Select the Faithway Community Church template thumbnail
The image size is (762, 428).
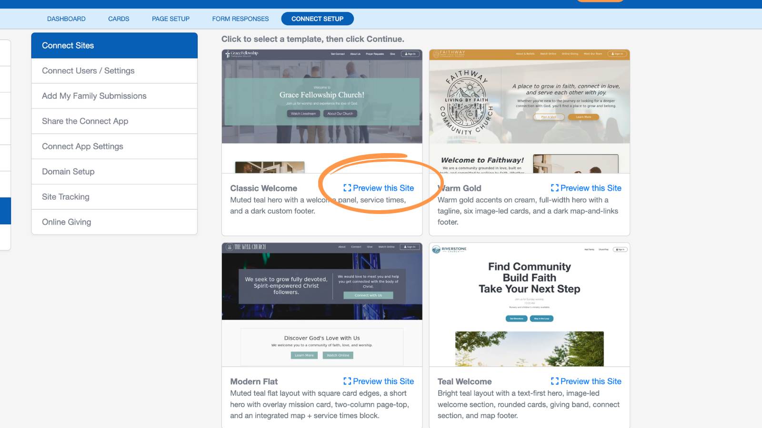point(530,111)
